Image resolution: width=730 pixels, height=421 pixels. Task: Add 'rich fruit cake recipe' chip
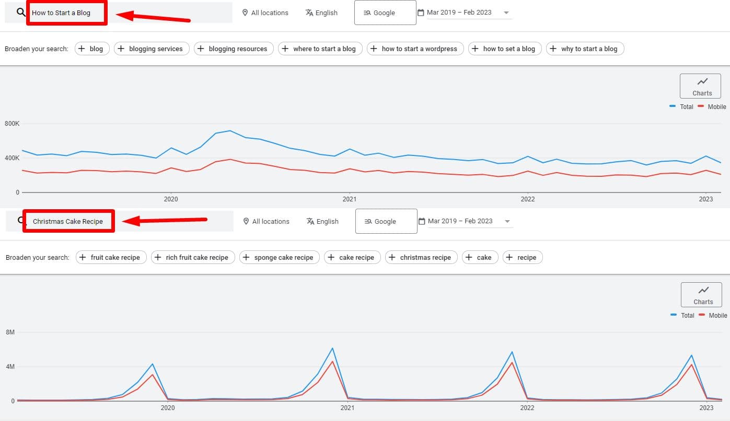(193, 257)
